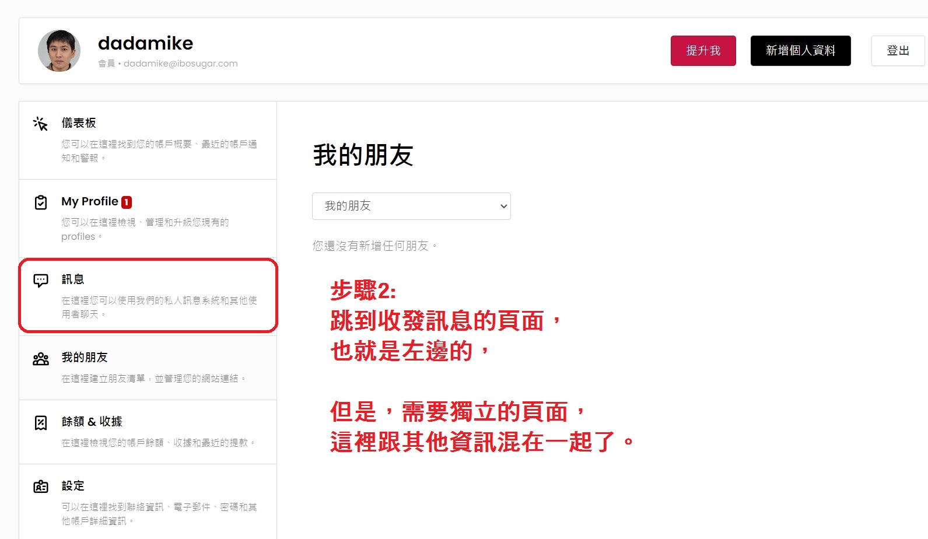The image size is (928, 539).
Task: Open the 設定 menu item
Action: pos(73,486)
